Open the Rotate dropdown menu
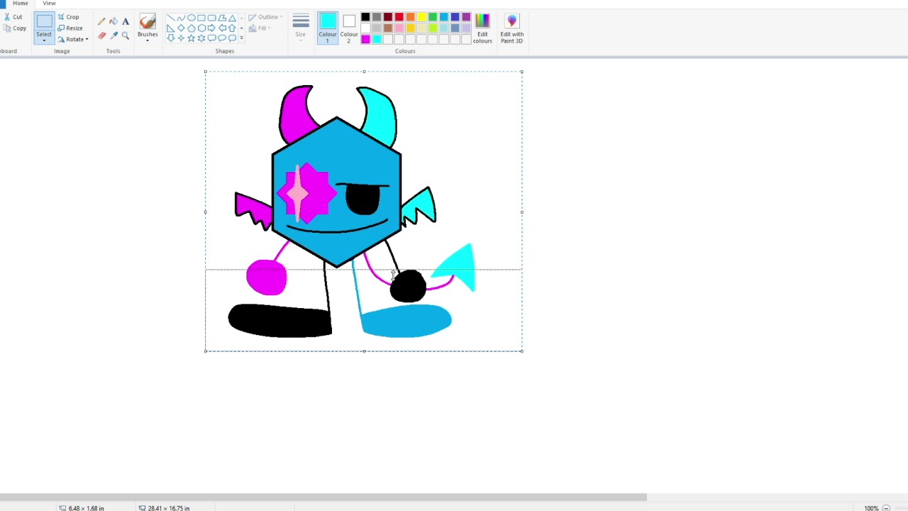Viewport: 908px width, 511px height. (x=72, y=39)
